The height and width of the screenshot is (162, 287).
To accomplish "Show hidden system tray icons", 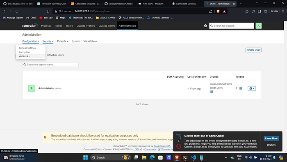I will coord(226,157).
